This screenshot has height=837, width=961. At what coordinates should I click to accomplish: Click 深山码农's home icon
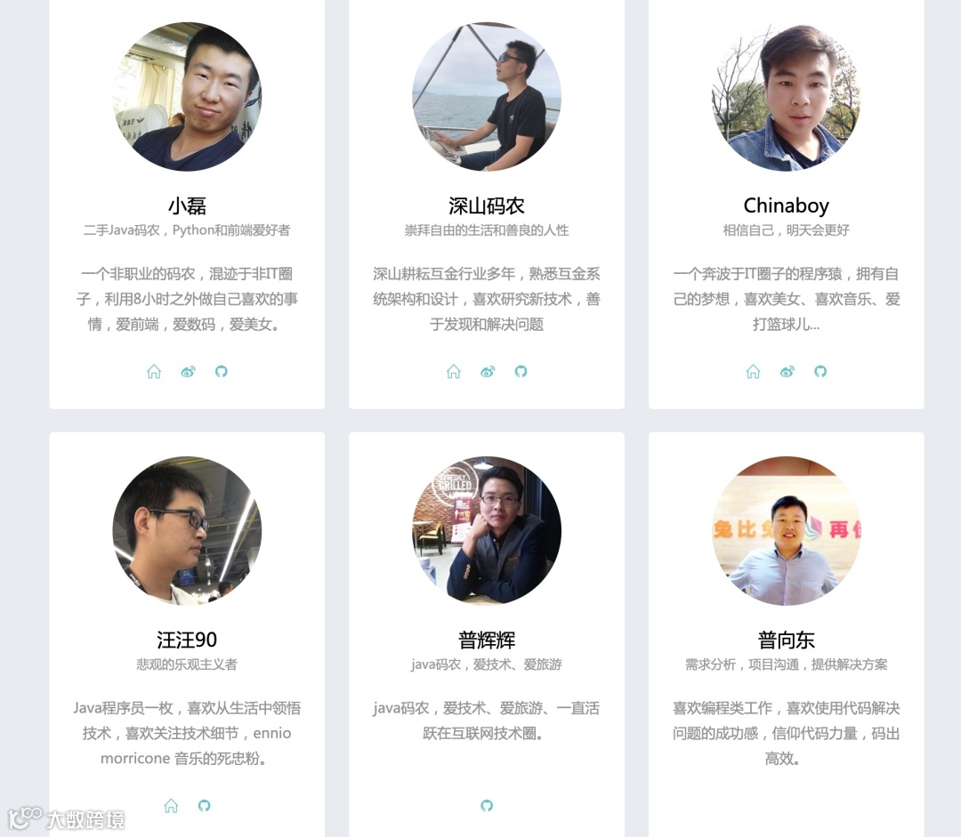454,371
